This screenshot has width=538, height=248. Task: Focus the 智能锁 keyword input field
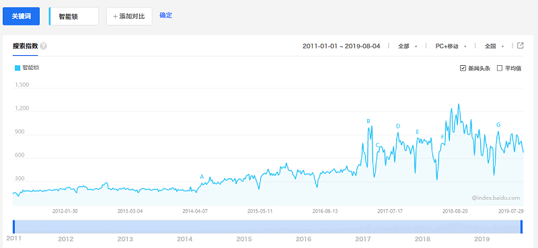[74, 16]
